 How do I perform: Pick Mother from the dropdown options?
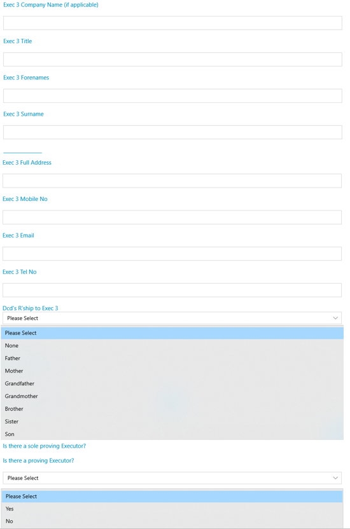[x=172, y=371]
